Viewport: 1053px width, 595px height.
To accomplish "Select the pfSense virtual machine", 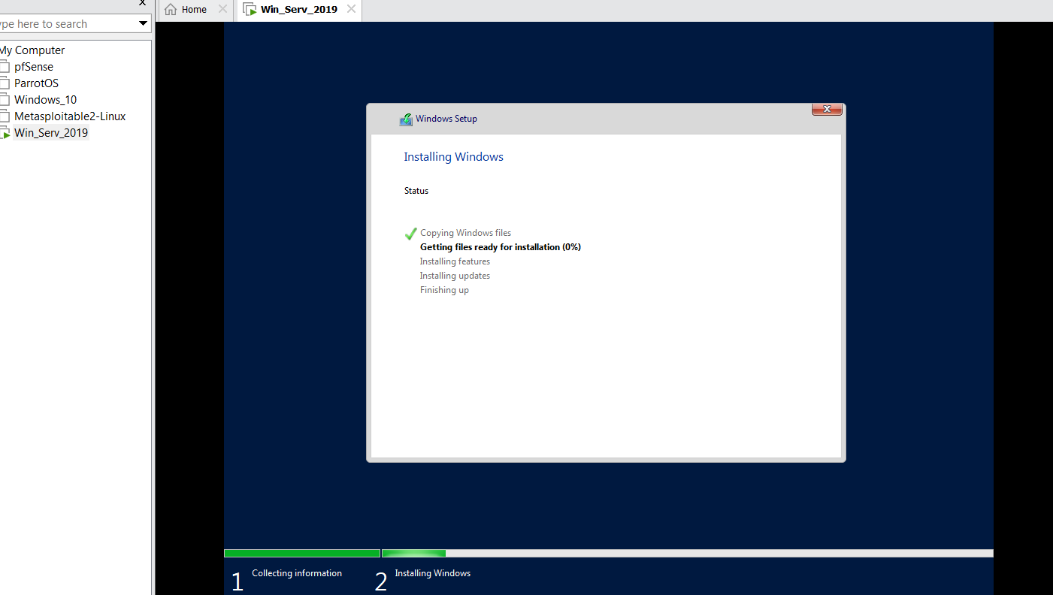I will pyautogui.click(x=33, y=67).
